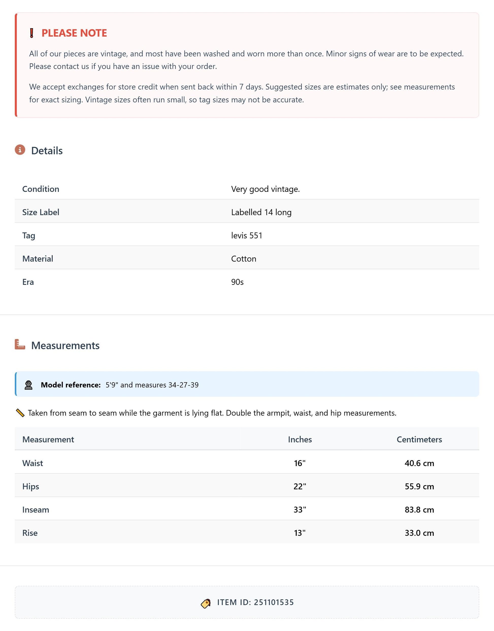Click the Details info circle icon

point(20,150)
